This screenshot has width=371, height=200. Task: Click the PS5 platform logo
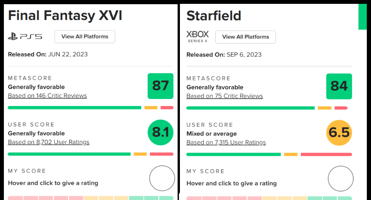[x=25, y=37]
